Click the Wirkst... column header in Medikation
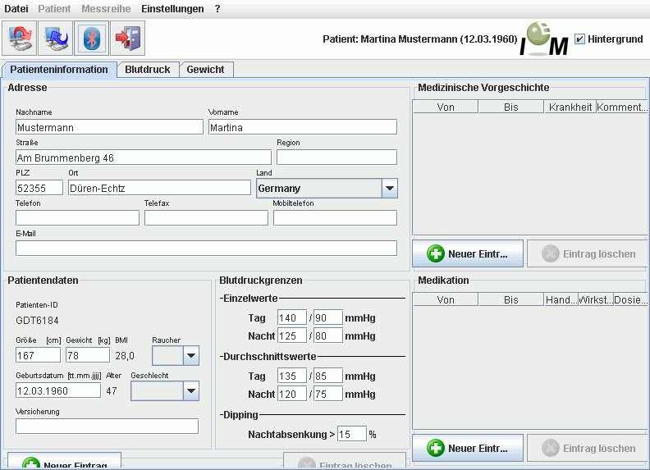Viewport: 650px width, 470px height. point(596,299)
